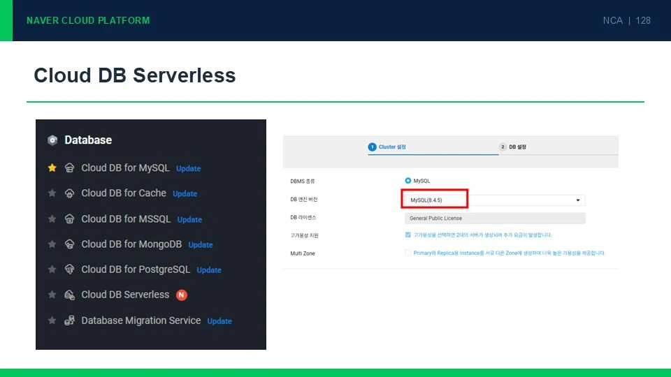
Task: Open Cloud DB for PostgreSQL
Action: pos(136,269)
